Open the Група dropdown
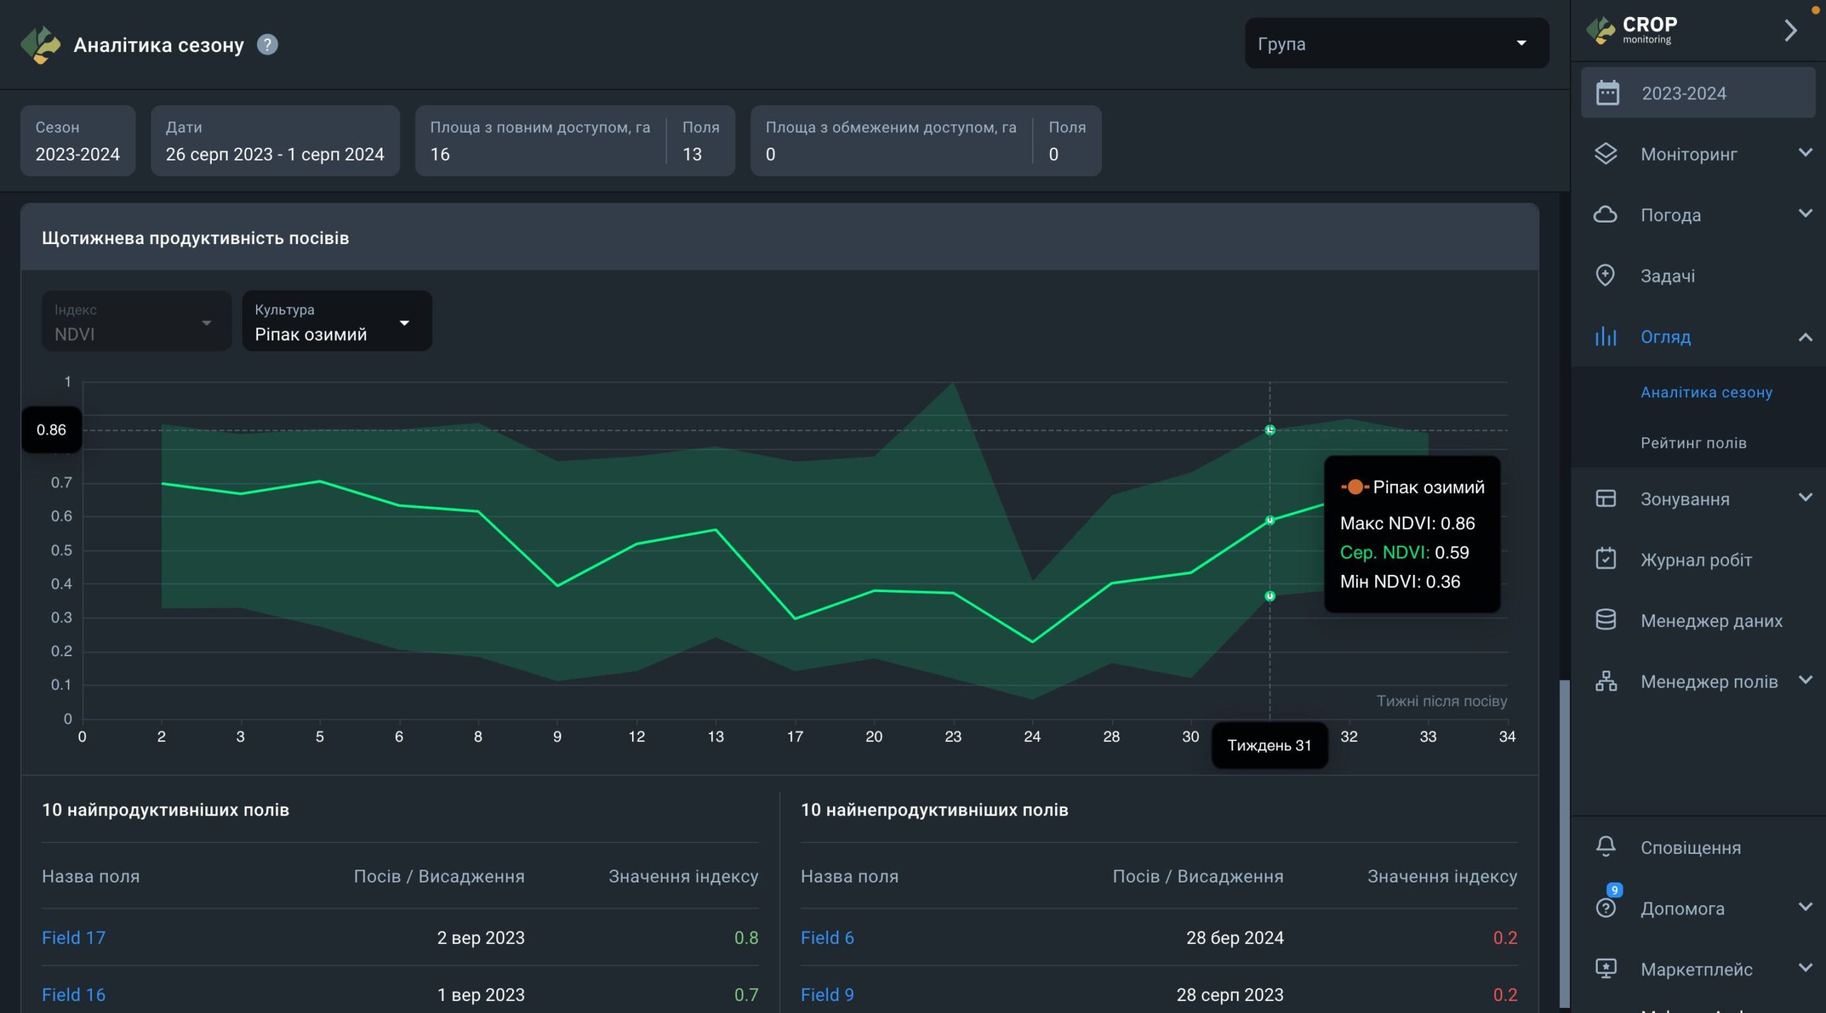 point(1396,44)
